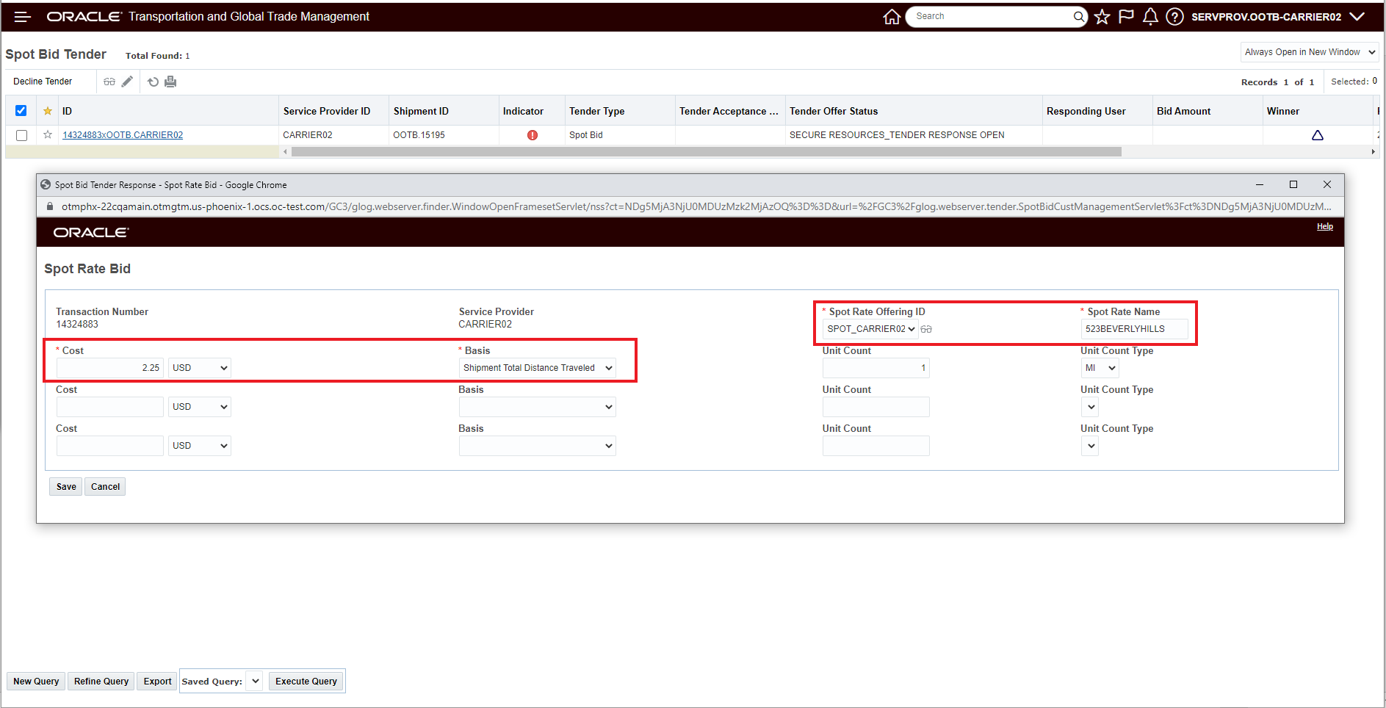Click the edit pencil toolbar icon
The height and width of the screenshot is (708, 1386).
127,82
